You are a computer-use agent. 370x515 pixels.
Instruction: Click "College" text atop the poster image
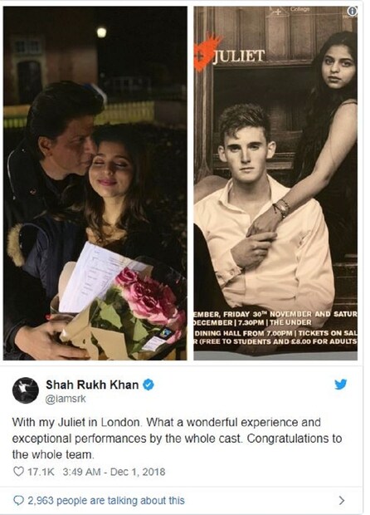pyautogui.click(x=299, y=9)
